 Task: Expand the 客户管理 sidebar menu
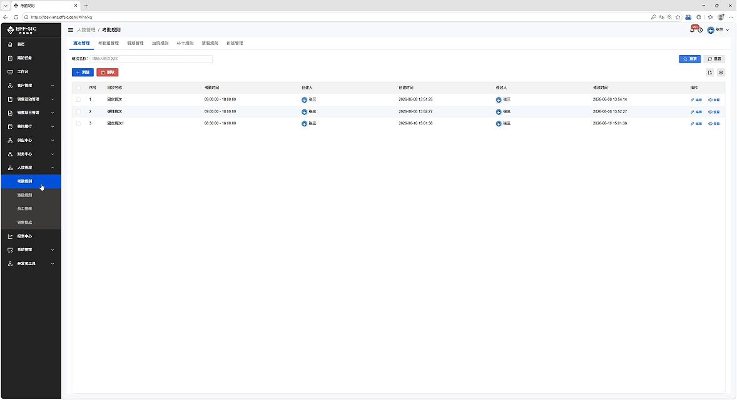pos(31,86)
